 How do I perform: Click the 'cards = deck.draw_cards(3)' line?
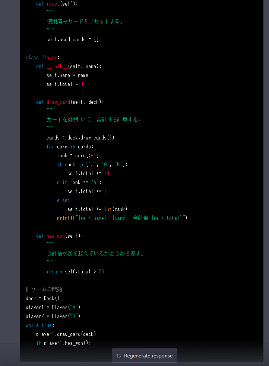[x=80, y=138]
